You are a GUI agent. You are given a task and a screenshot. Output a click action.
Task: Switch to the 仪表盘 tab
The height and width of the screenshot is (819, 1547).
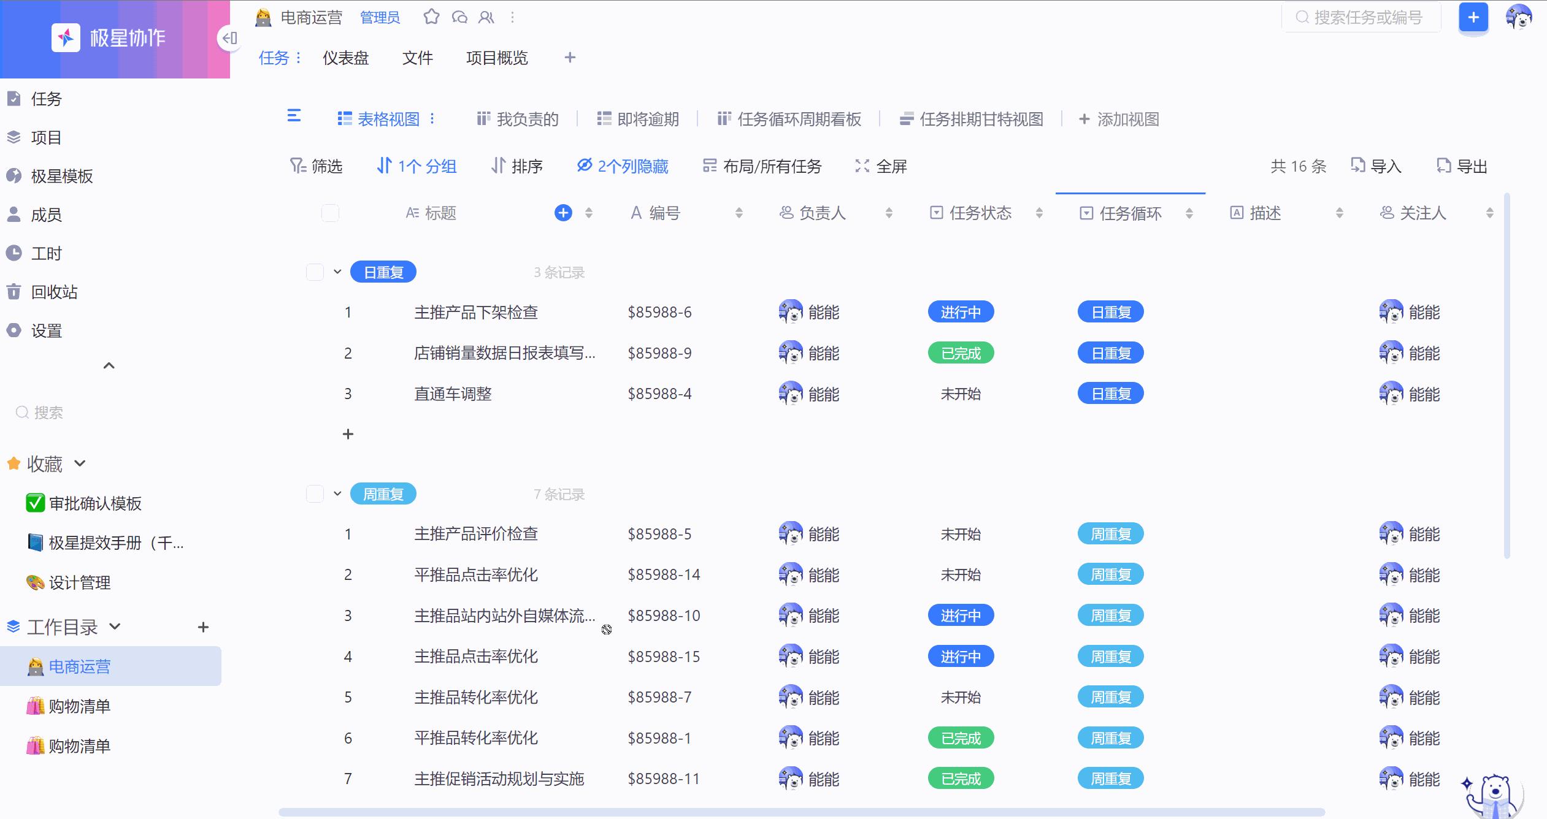[x=345, y=58]
